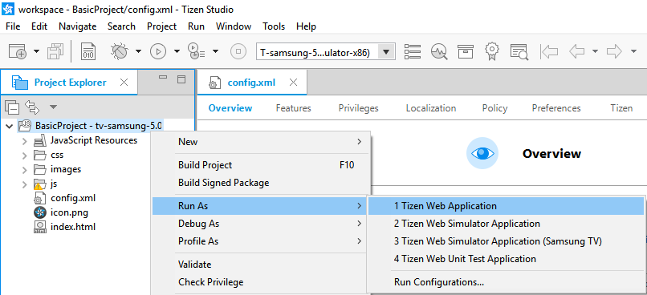Expand the JavaScript Resources node

(x=25, y=140)
